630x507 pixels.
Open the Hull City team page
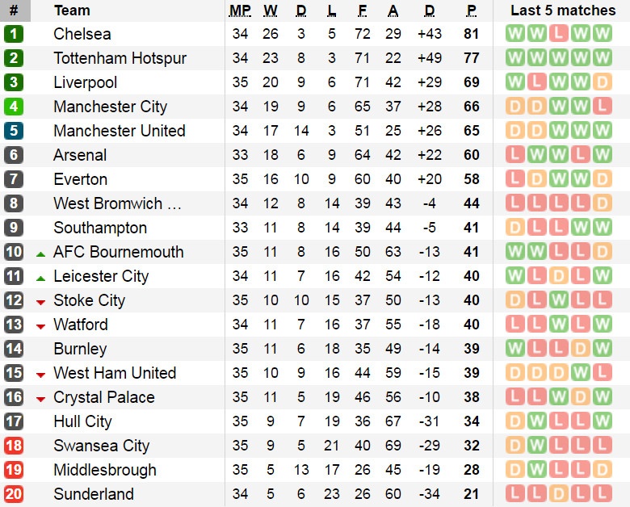(x=82, y=421)
